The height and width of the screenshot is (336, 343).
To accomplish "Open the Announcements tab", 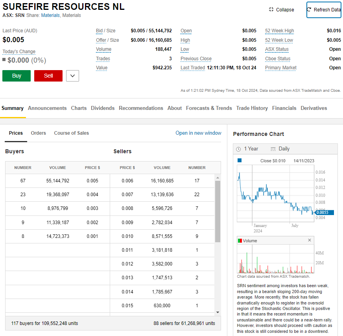I will (47, 108).
